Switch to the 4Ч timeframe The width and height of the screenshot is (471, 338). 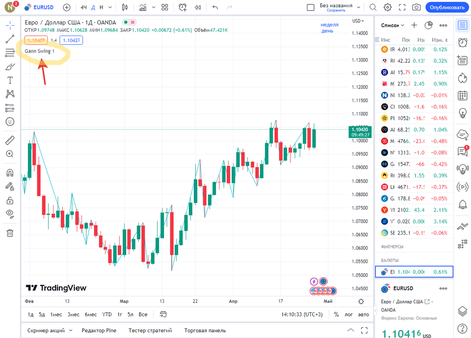[x=84, y=7]
